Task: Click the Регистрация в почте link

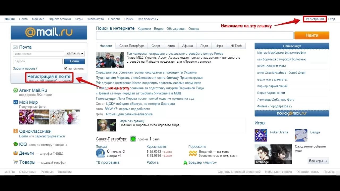Action: pyautogui.click(x=49, y=76)
